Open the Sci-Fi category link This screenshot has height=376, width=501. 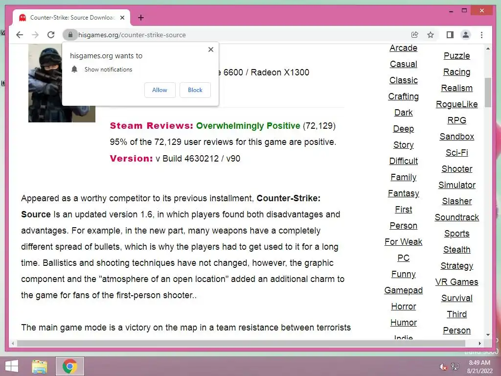coord(456,153)
